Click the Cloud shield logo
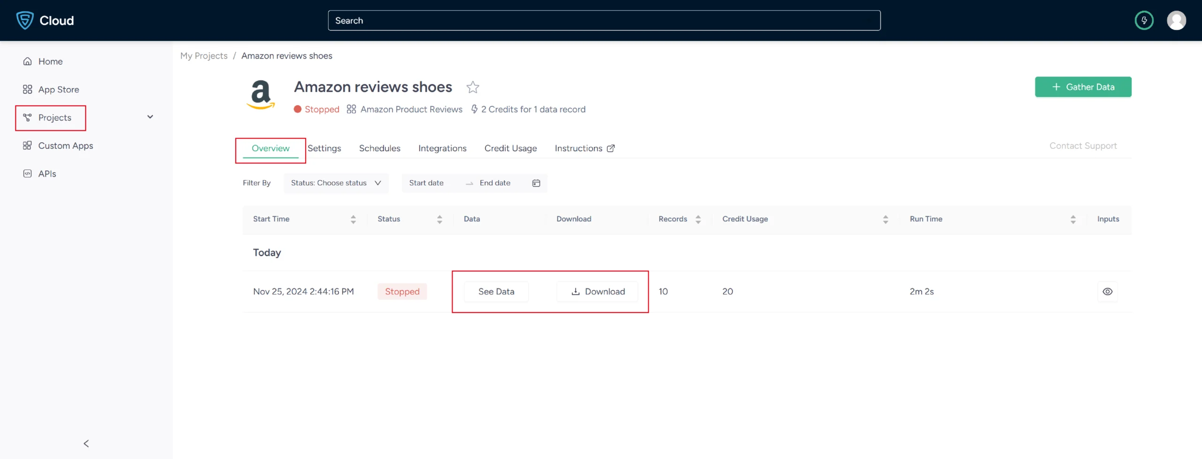The height and width of the screenshot is (459, 1202). pyautogui.click(x=25, y=20)
